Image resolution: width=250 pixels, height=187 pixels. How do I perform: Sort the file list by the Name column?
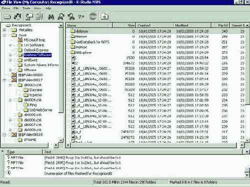point(89,25)
